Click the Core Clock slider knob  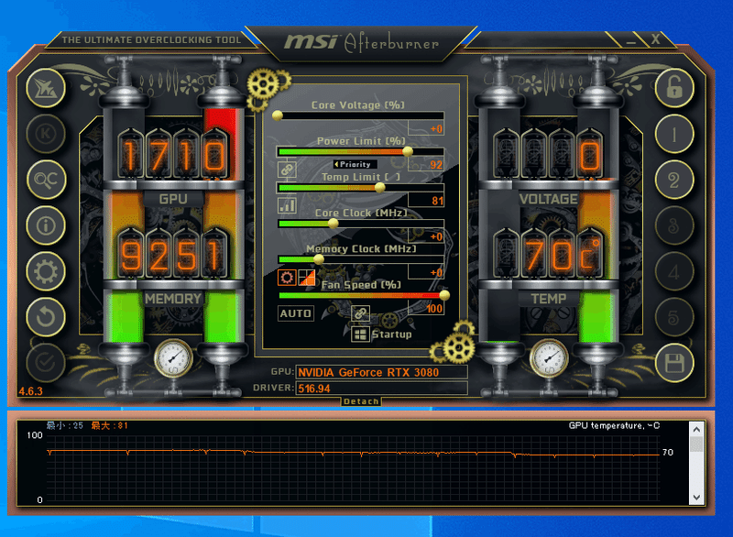[334, 224]
